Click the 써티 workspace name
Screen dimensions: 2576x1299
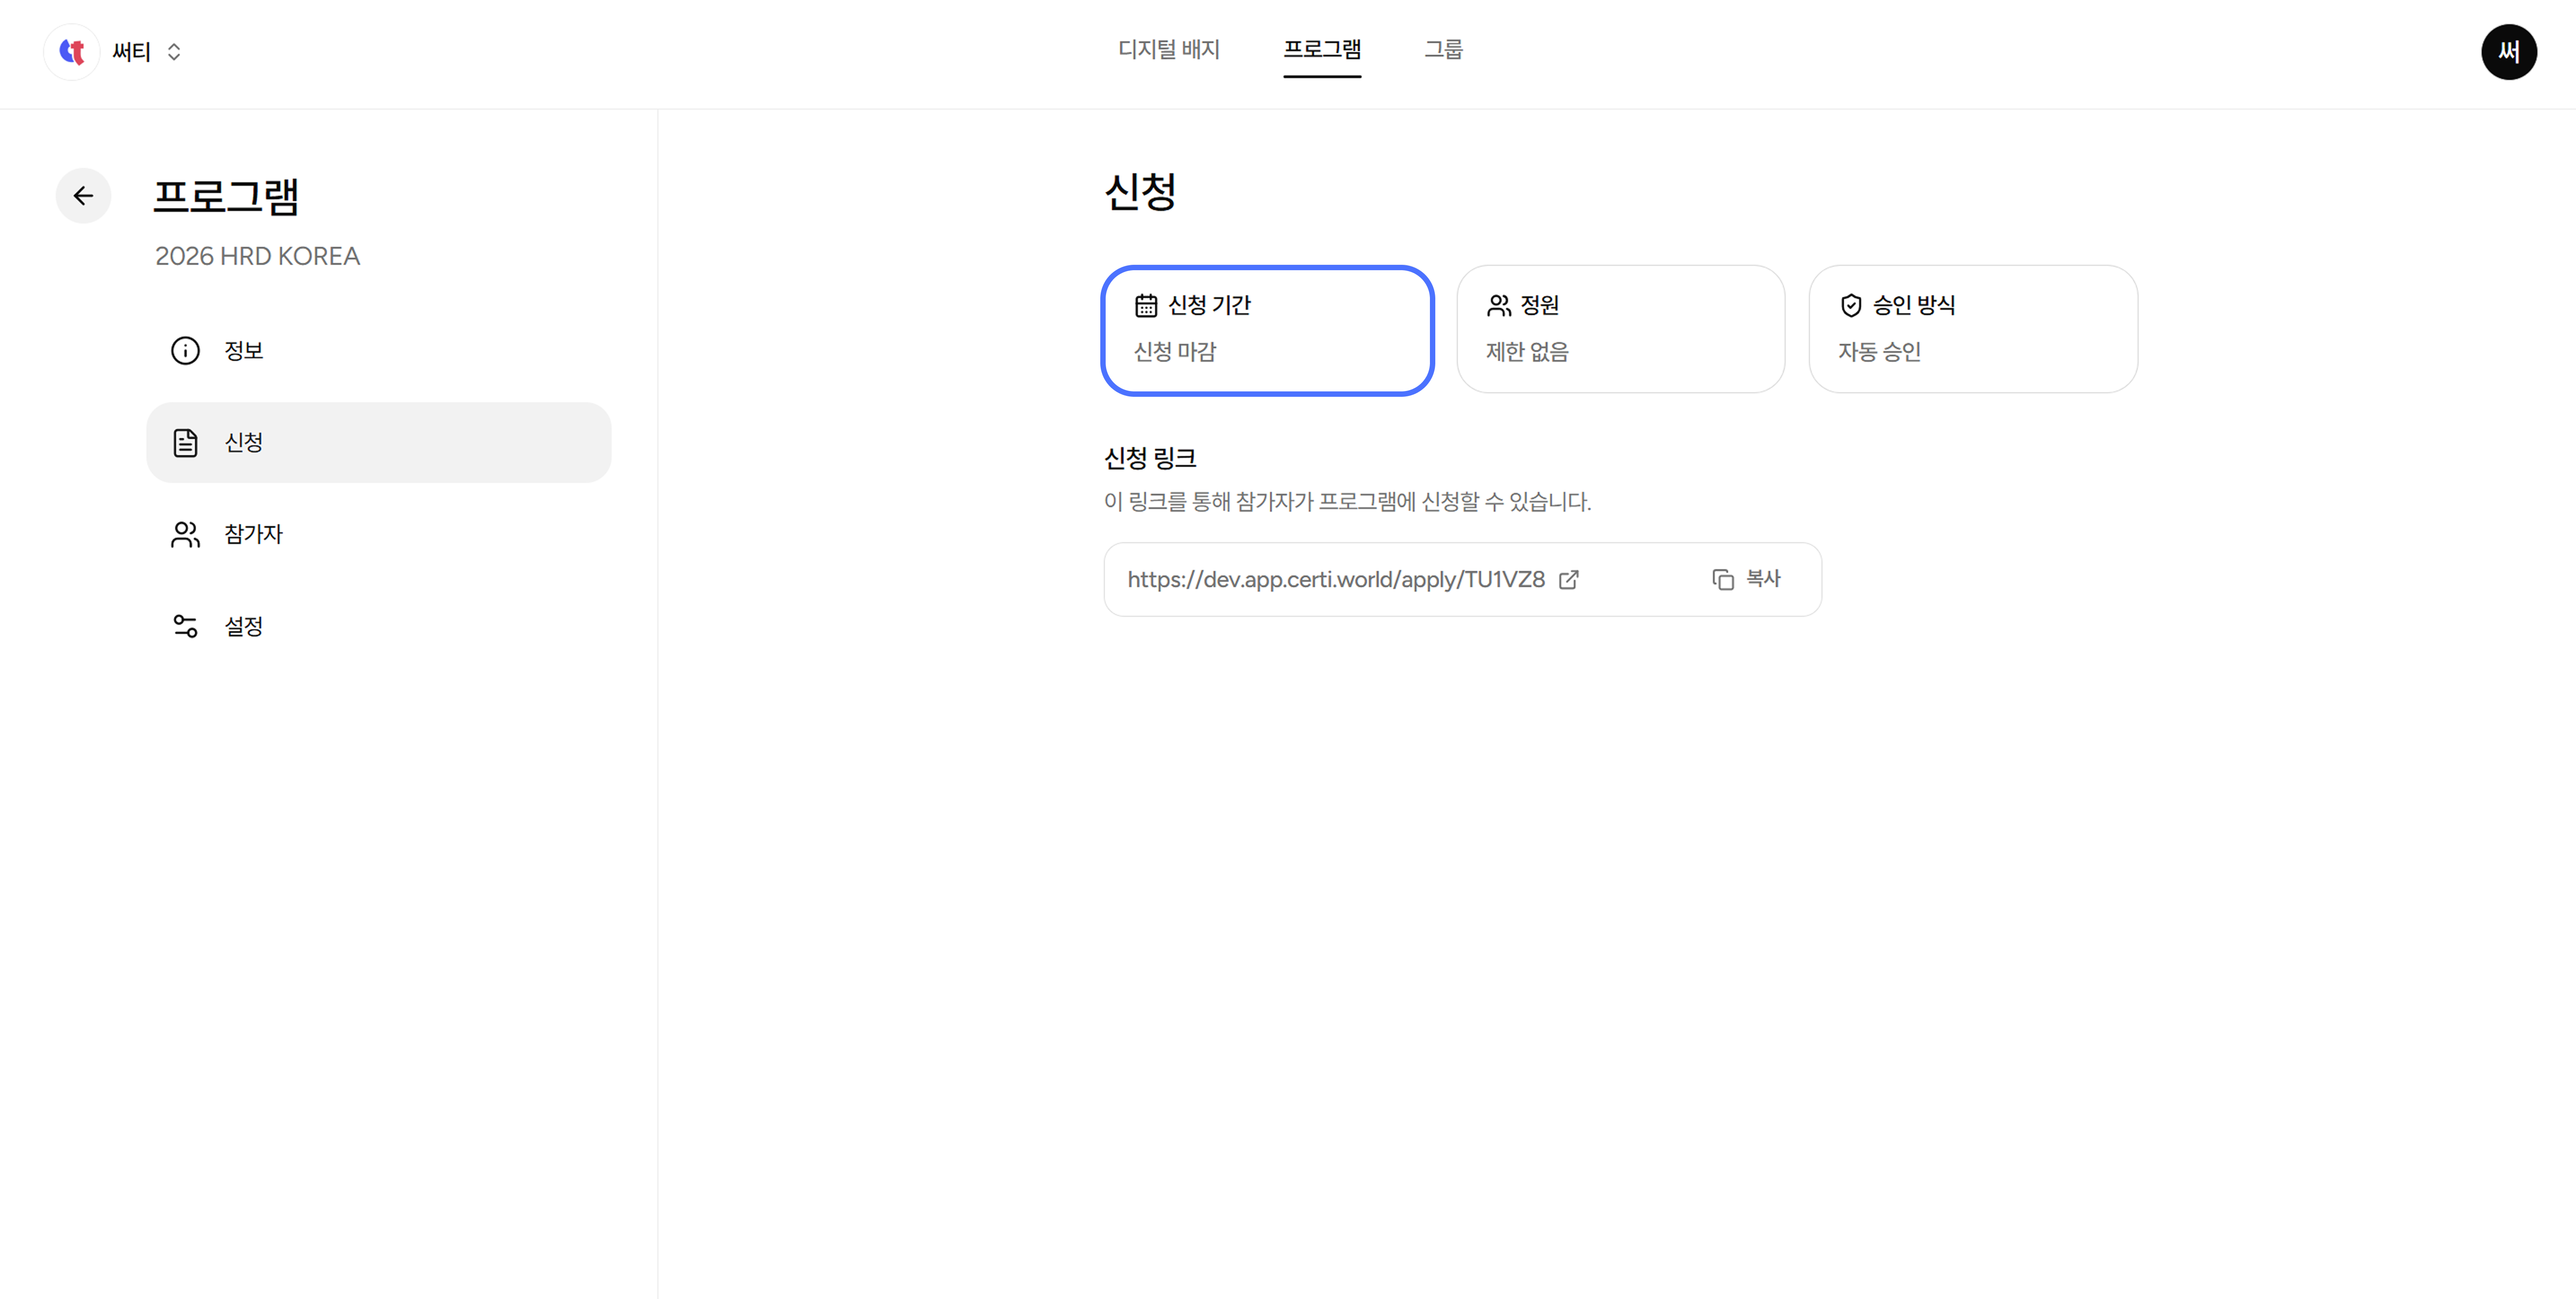pyautogui.click(x=131, y=52)
